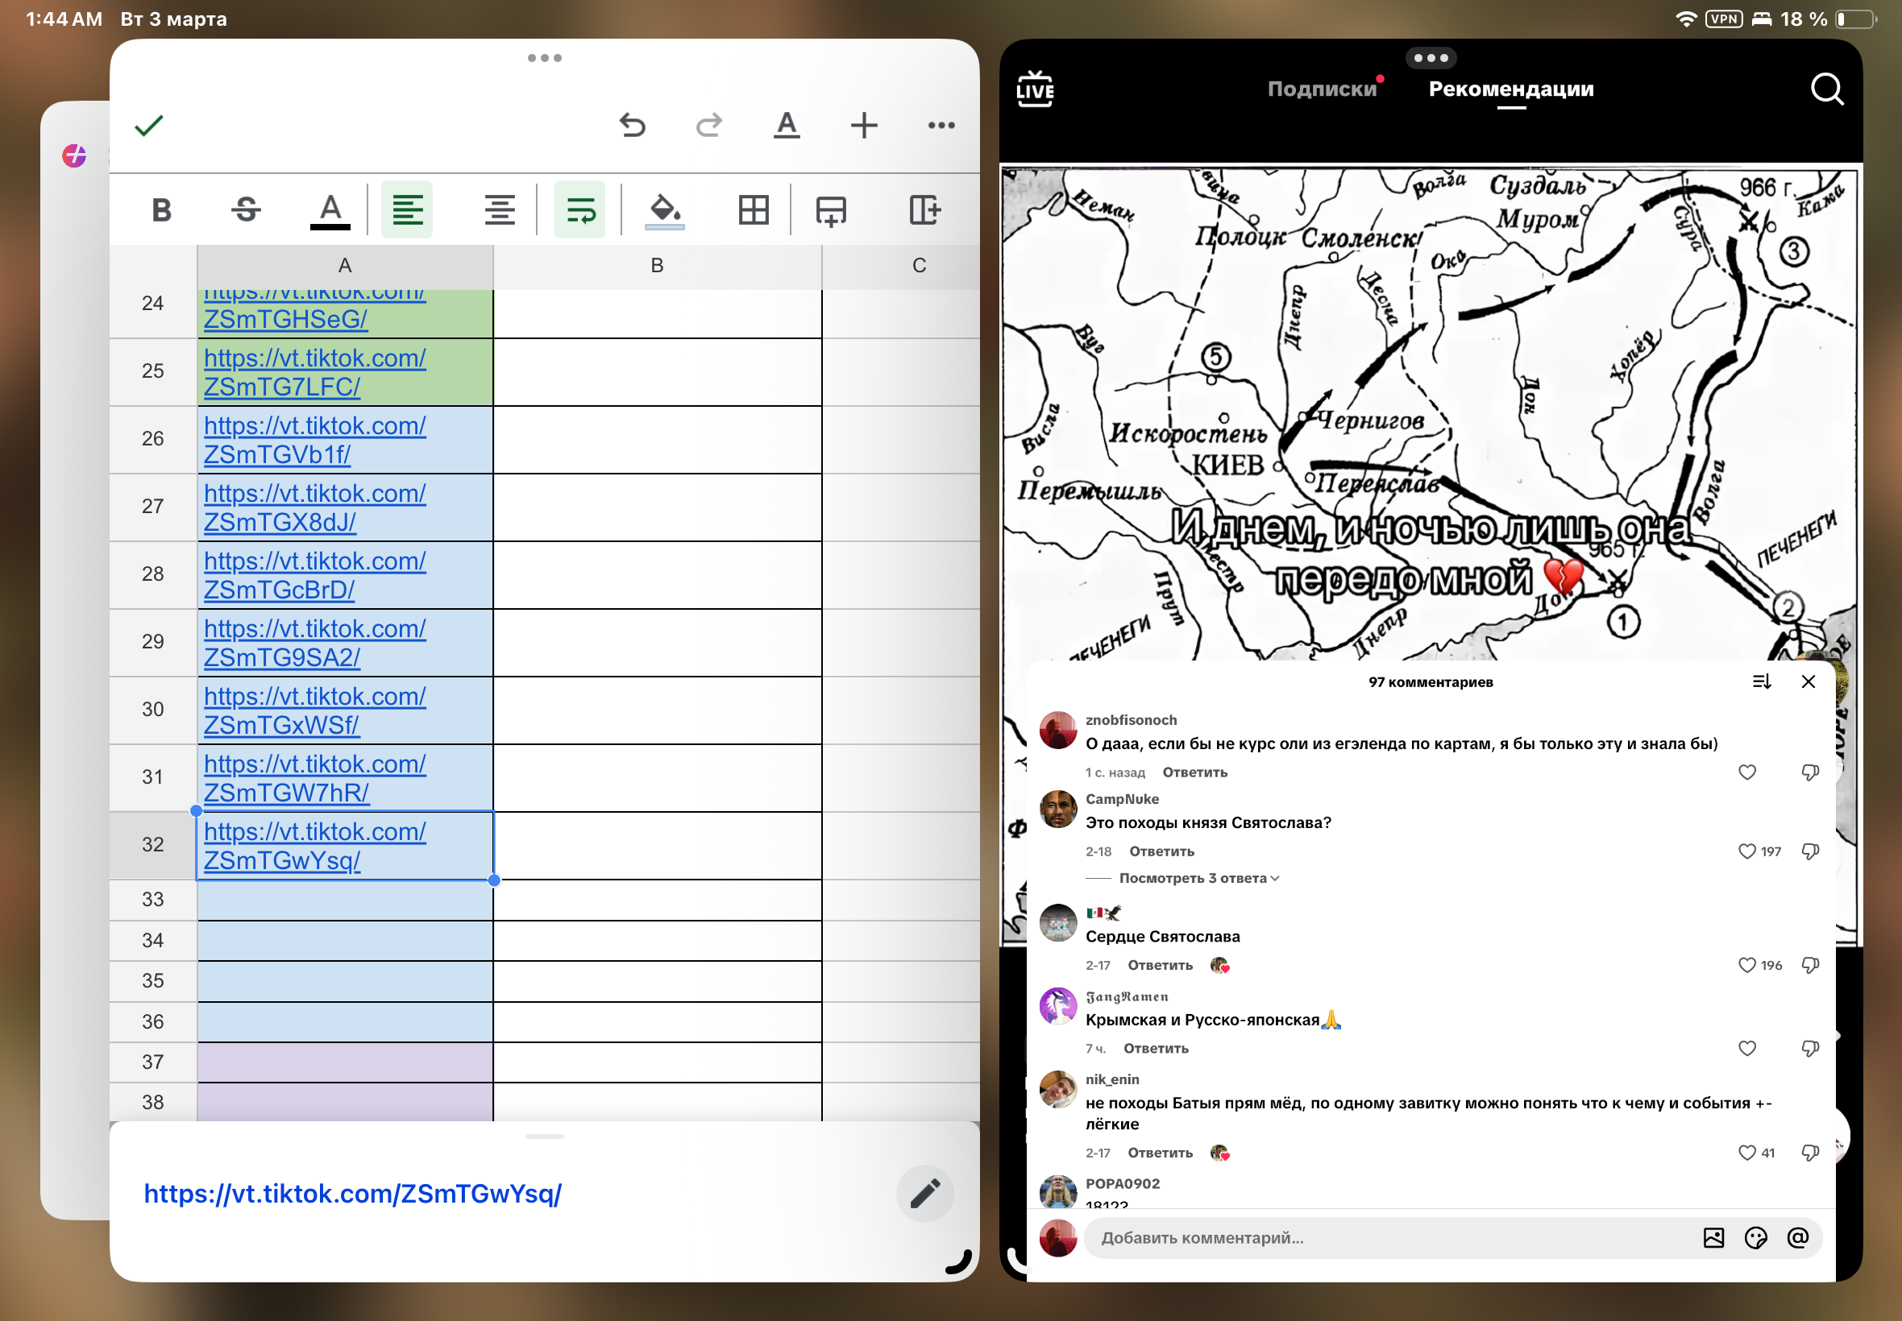
Task: Toggle bold formatting in the spreadsheet toolbar
Action: (161, 210)
